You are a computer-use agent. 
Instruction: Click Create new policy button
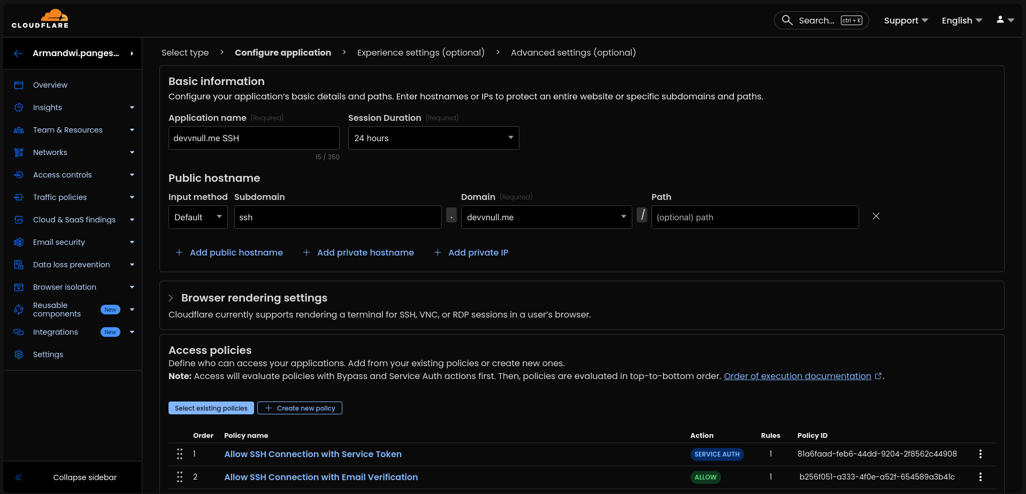(x=300, y=408)
